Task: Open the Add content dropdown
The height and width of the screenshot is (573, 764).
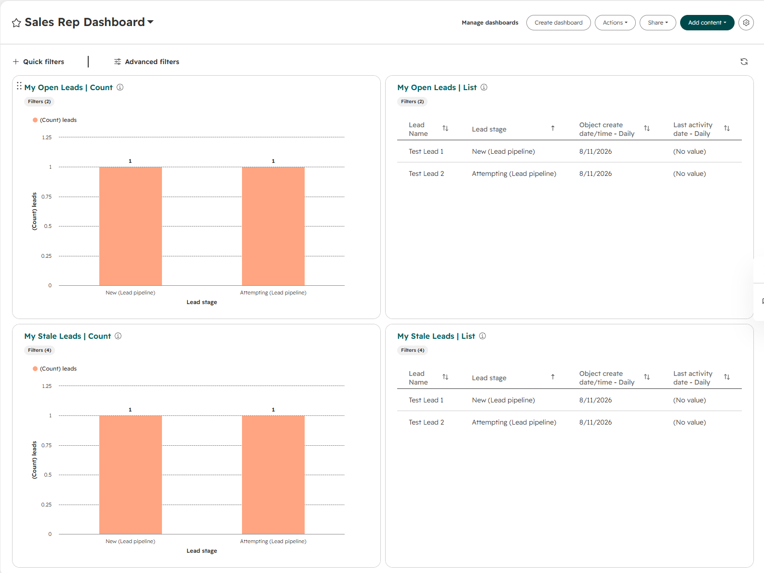Action: click(x=707, y=23)
